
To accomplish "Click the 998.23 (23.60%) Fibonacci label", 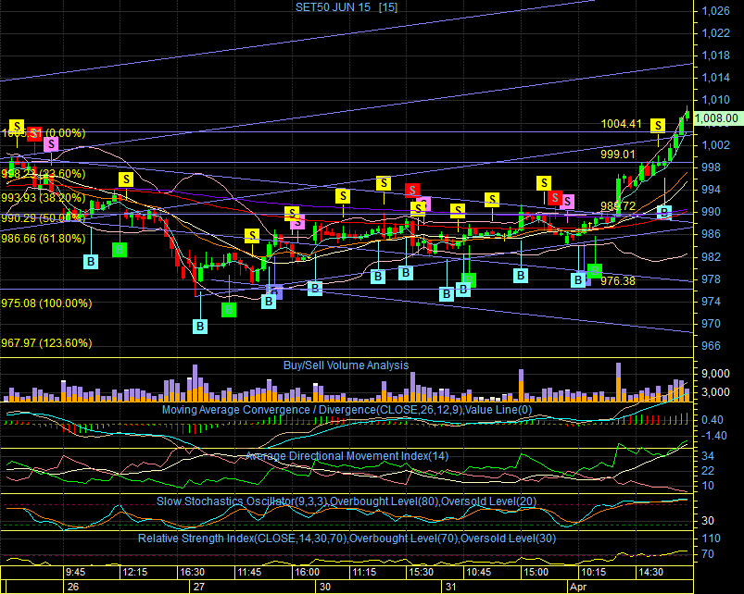I will [44, 174].
